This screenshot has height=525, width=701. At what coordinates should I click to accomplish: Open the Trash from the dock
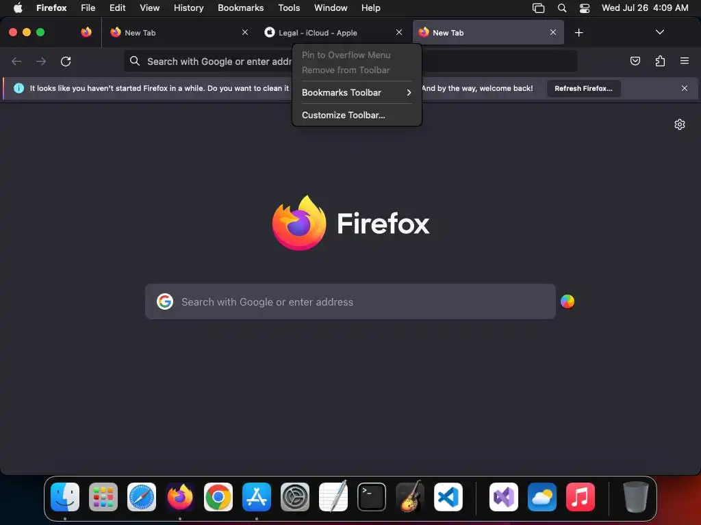pos(635,497)
